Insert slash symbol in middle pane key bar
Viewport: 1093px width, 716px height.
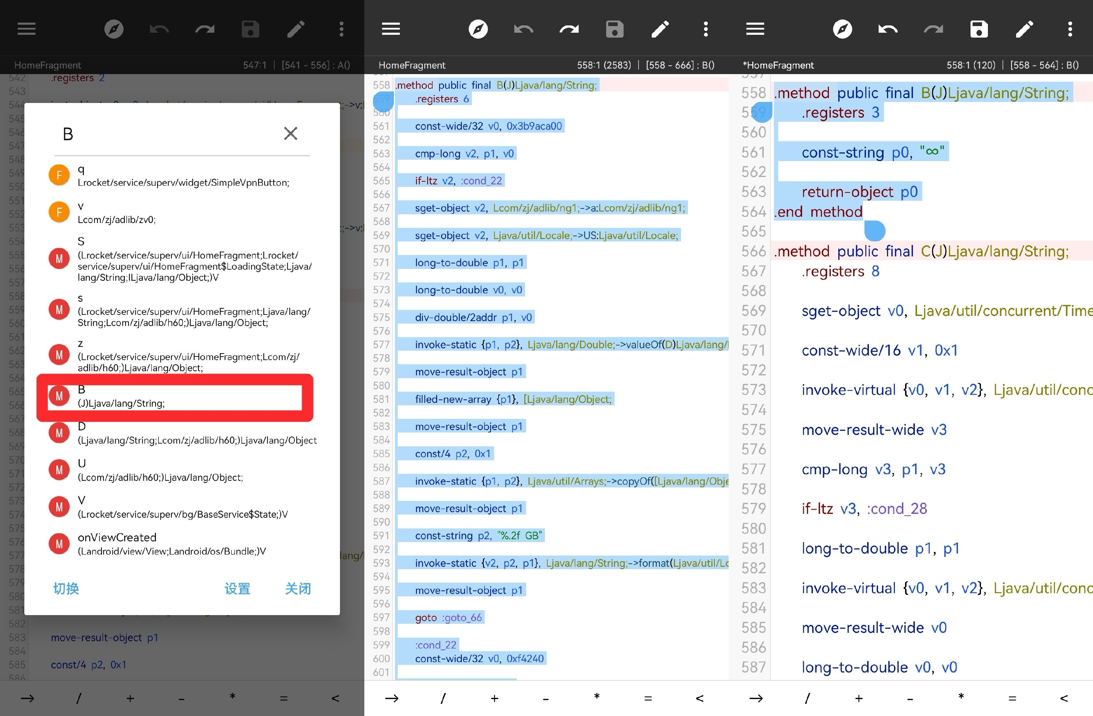tap(443, 699)
